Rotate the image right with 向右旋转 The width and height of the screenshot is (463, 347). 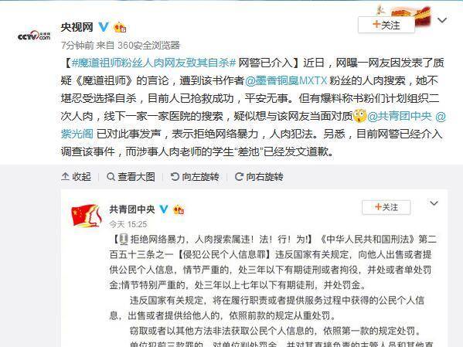259,177
